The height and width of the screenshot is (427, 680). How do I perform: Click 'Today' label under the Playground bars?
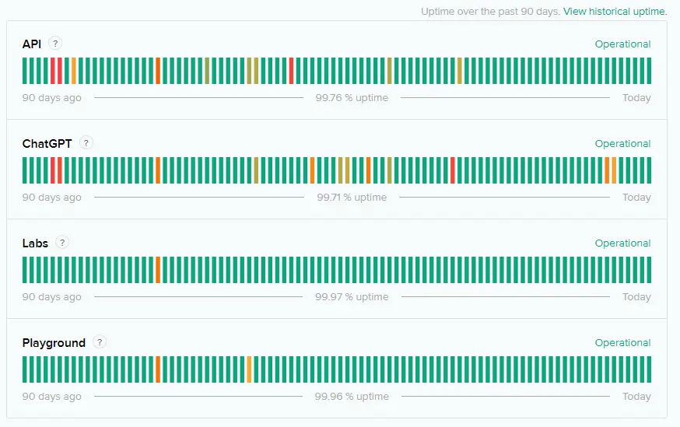[x=636, y=397]
